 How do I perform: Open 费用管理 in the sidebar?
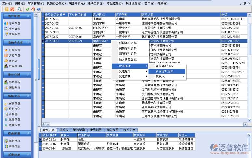[12, 34]
